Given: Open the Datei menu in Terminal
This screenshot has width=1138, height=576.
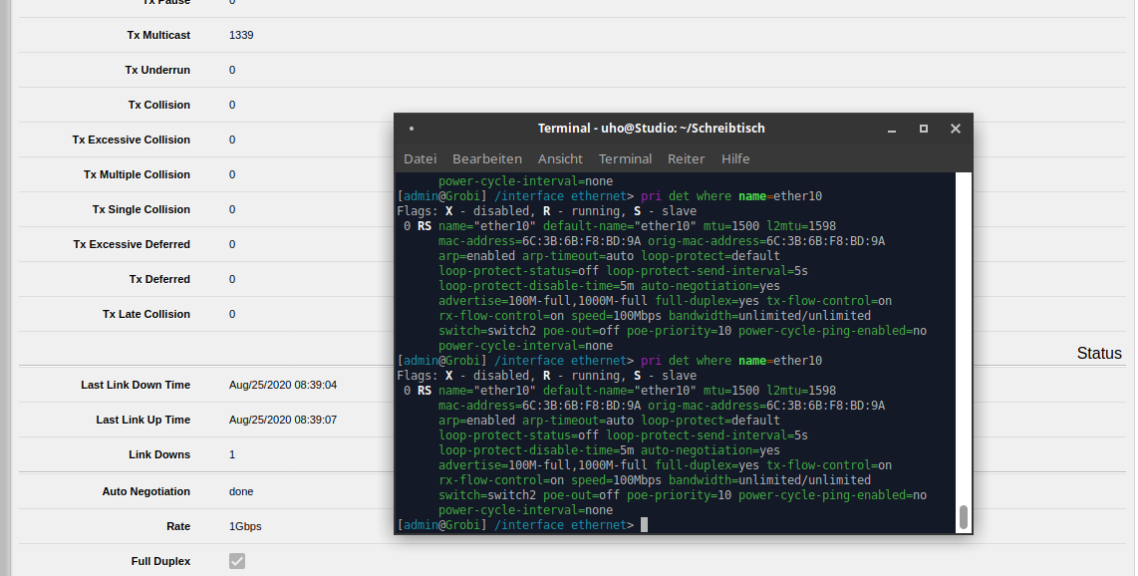Looking at the screenshot, I should (420, 158).
